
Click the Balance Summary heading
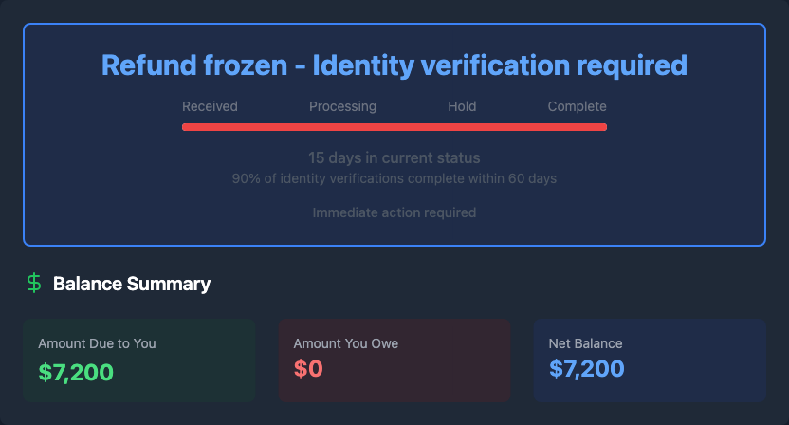(132, 284)
